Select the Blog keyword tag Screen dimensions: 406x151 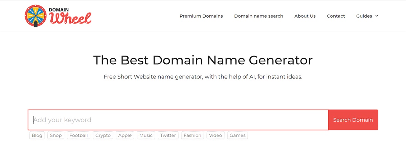[x=37, y=135]
